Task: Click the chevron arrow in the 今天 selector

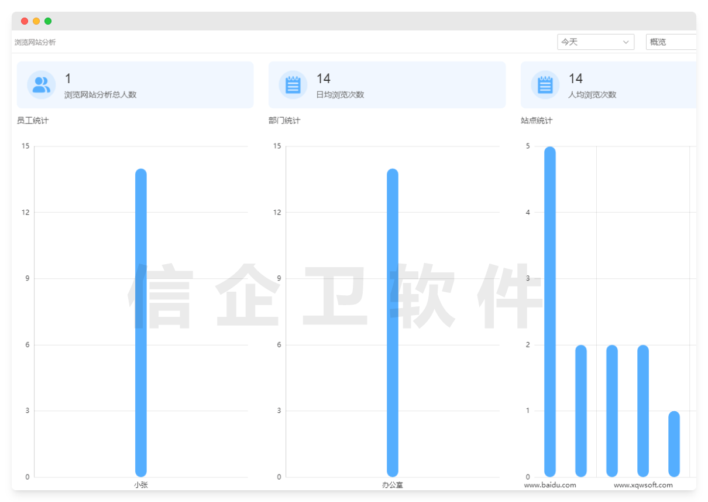Action: 626,42
